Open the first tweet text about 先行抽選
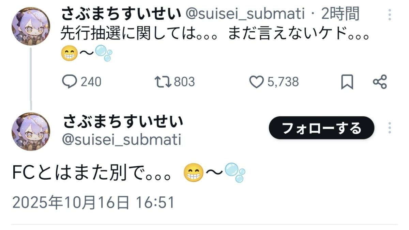409x230 pixels. pyautogui.click(x=215, y=34)
